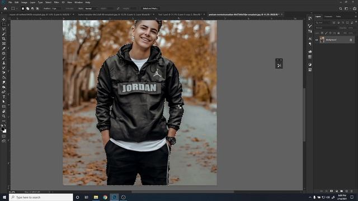The width and height of the screenshot is (358, 201).
Task: Open Chrome from the taskbar
Action: pos(105,197)
